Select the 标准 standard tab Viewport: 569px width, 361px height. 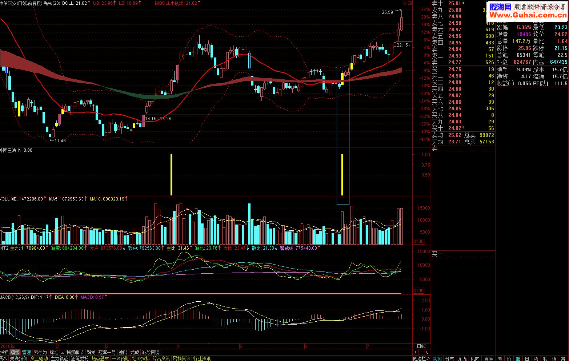[x=54, y=352]
